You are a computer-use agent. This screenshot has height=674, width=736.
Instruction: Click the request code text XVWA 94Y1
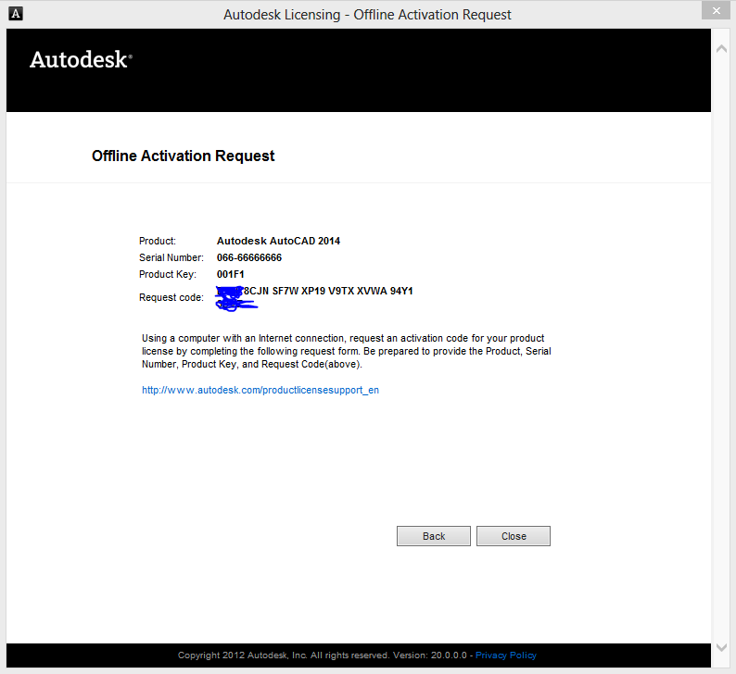[x=385, y=291]
